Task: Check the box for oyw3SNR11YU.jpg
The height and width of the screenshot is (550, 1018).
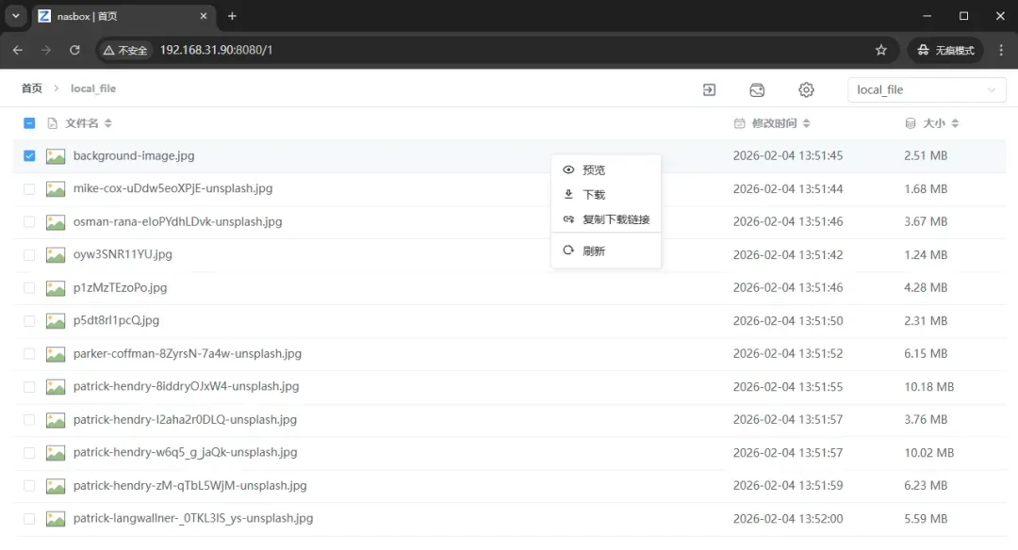Action: tap(29, 255)
